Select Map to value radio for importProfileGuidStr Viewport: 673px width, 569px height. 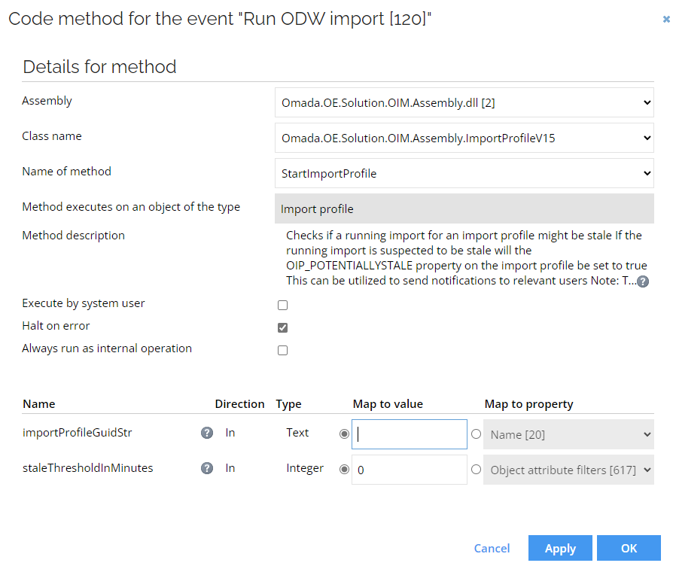tap(344, 434)
